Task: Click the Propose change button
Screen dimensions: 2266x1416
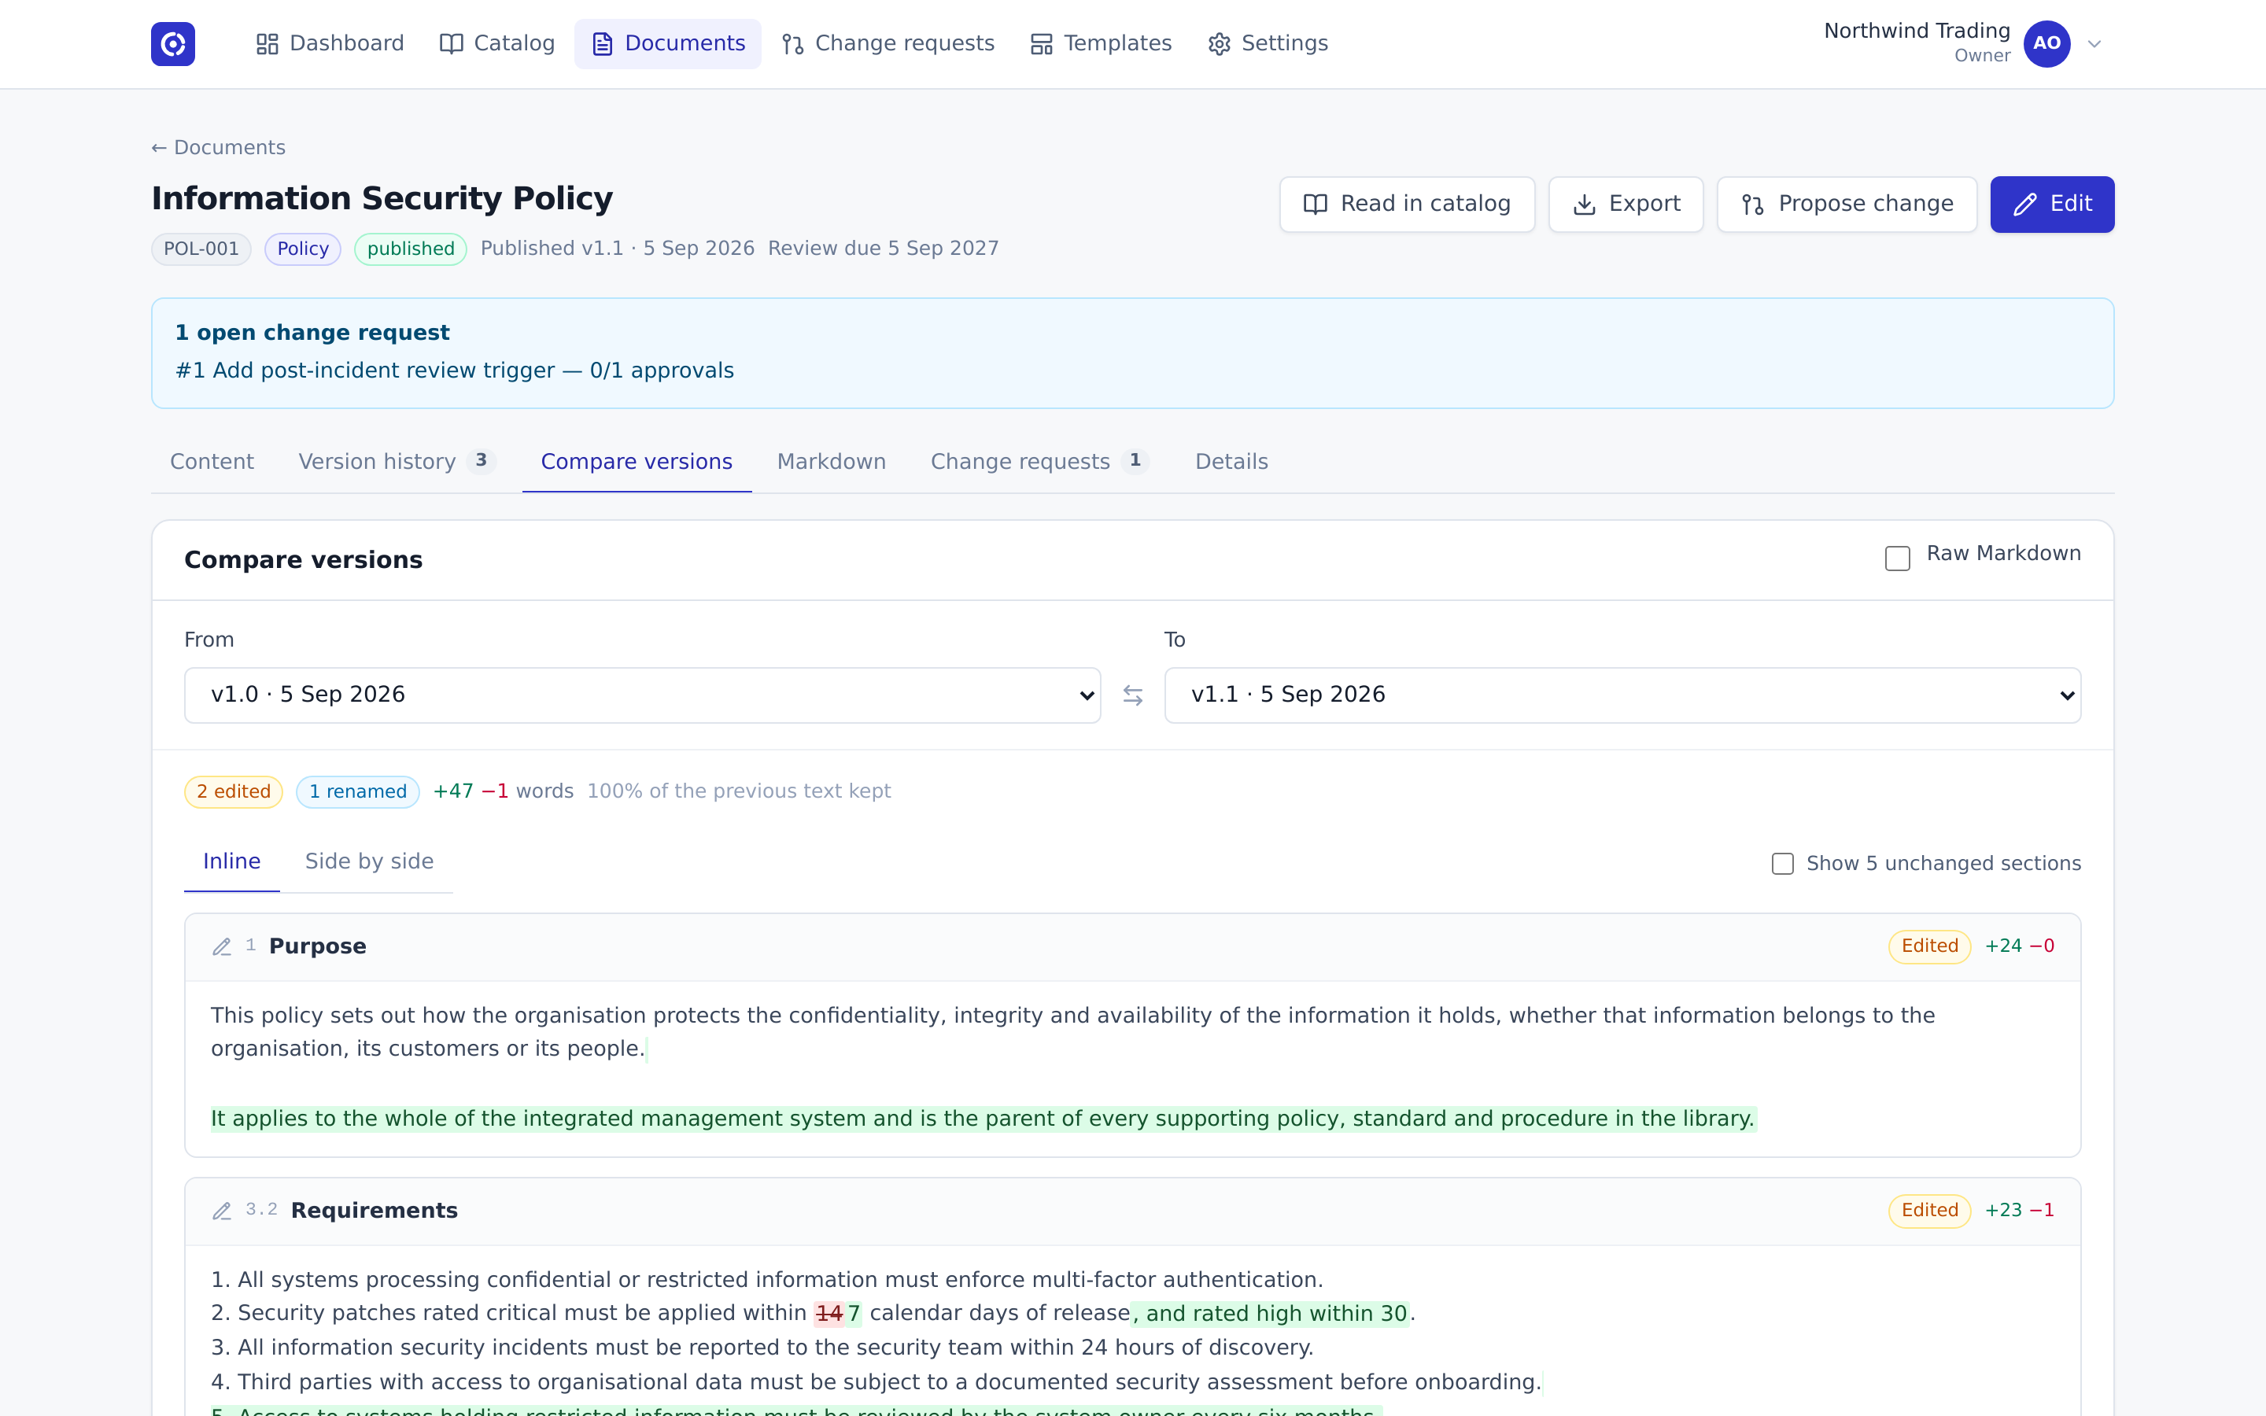Action: [x=1847, y=205]
